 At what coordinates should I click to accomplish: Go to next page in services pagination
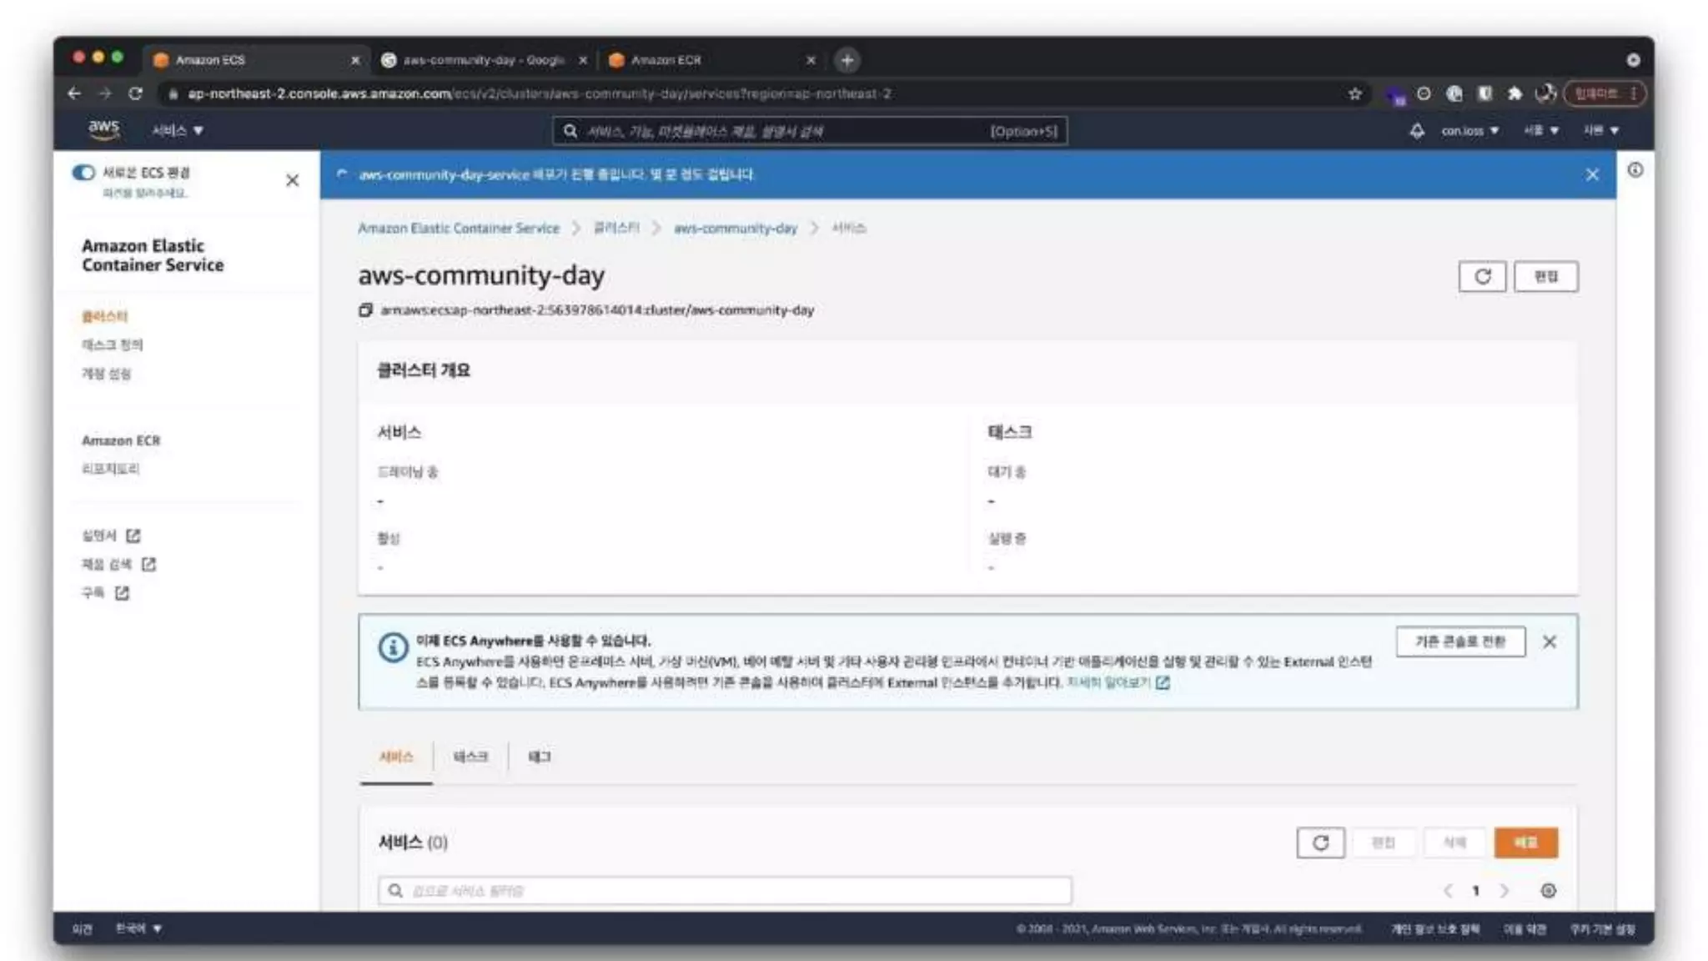(x=1505, y=891)
